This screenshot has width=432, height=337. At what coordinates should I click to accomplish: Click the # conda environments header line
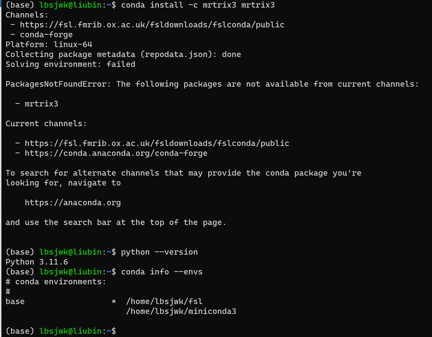(56, 282)
